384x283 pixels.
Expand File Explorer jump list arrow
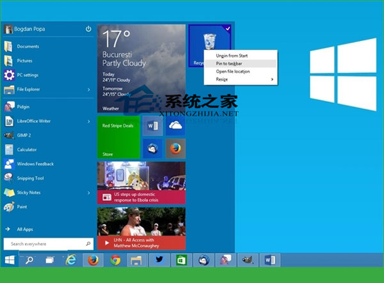pos(89,90)
